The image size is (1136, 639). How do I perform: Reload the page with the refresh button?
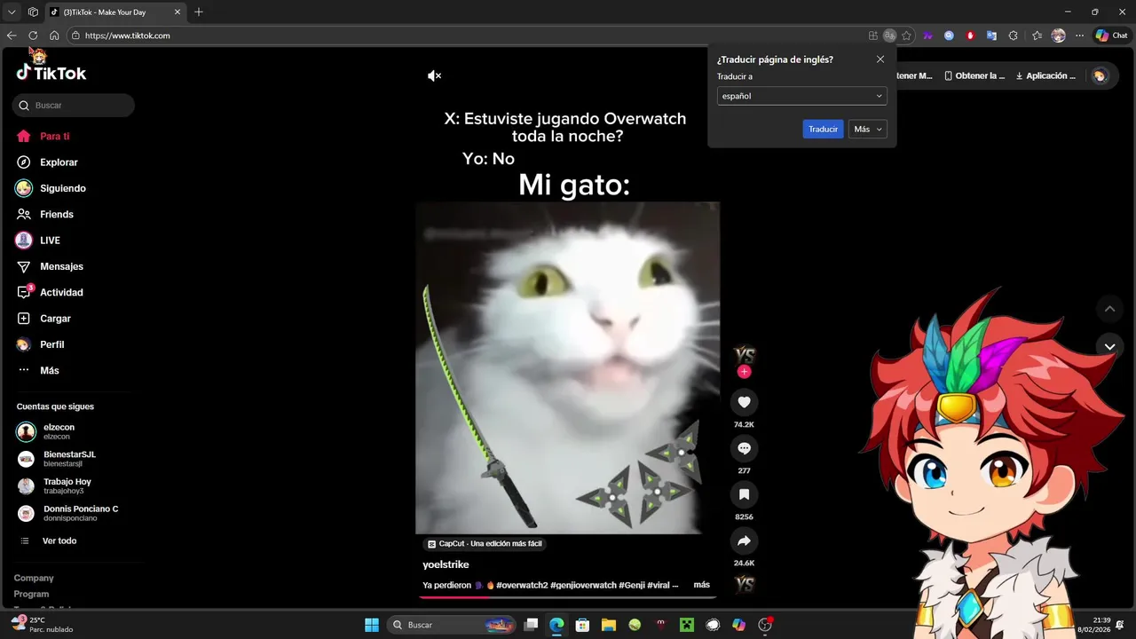click(x=33, y=35)
